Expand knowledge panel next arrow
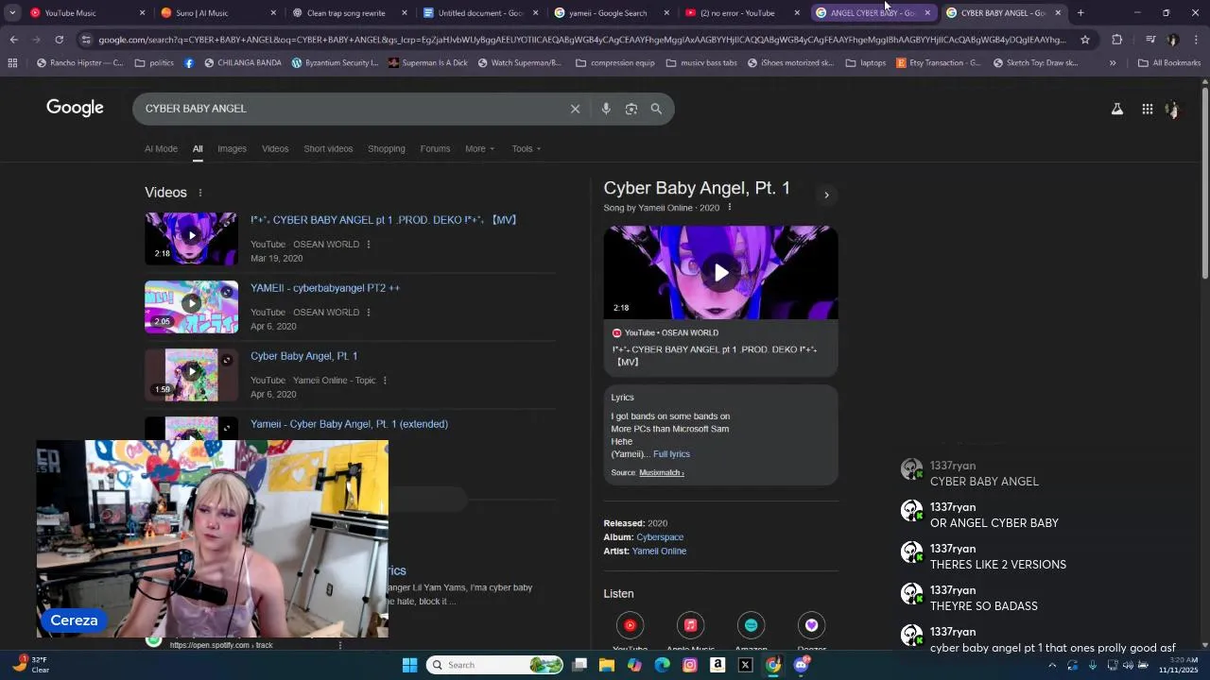Screen dimensions: 1210x680 (x=826, y=195)
